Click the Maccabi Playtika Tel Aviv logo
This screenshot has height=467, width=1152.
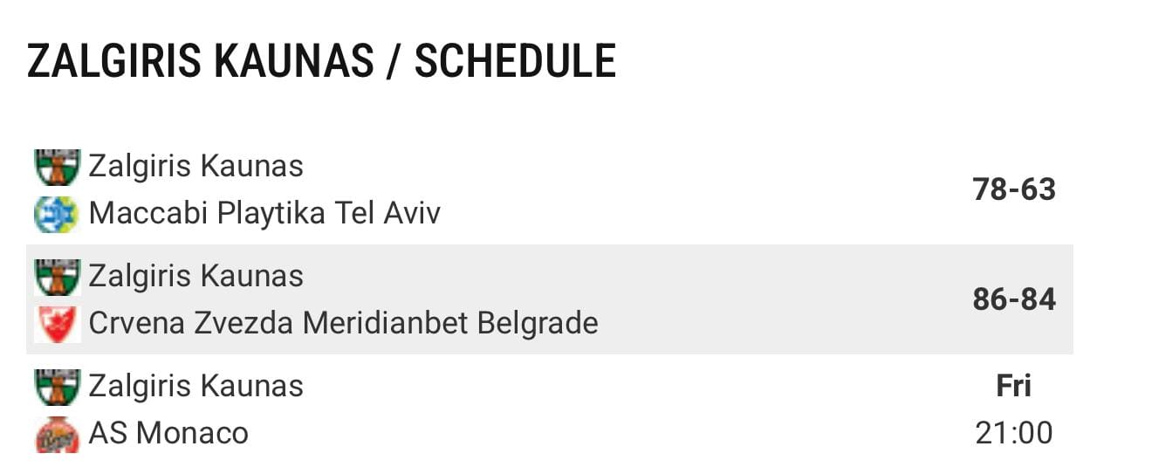pyautogui.click(x=57, y=214)
